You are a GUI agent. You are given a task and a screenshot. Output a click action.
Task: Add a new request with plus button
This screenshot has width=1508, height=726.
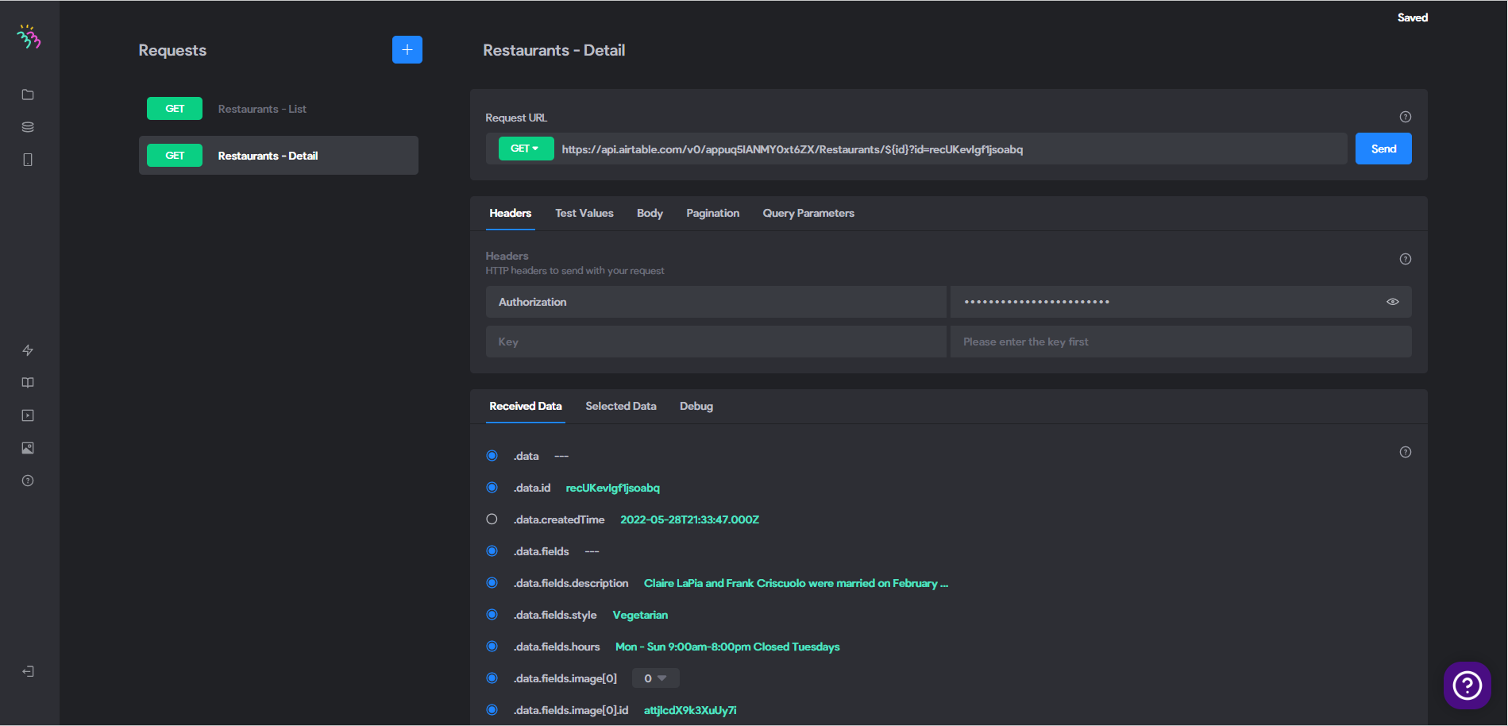pos(407,50)
